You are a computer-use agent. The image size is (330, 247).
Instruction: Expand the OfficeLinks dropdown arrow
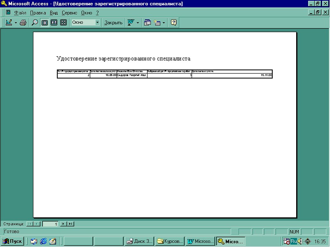tap(138, 23)
